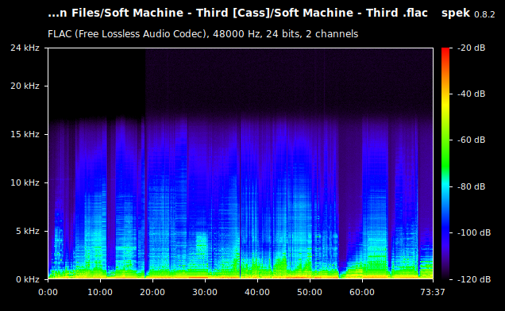505x311 pixels.
Task: Click the 0 kHz frequency label
Action: (27, 279)
